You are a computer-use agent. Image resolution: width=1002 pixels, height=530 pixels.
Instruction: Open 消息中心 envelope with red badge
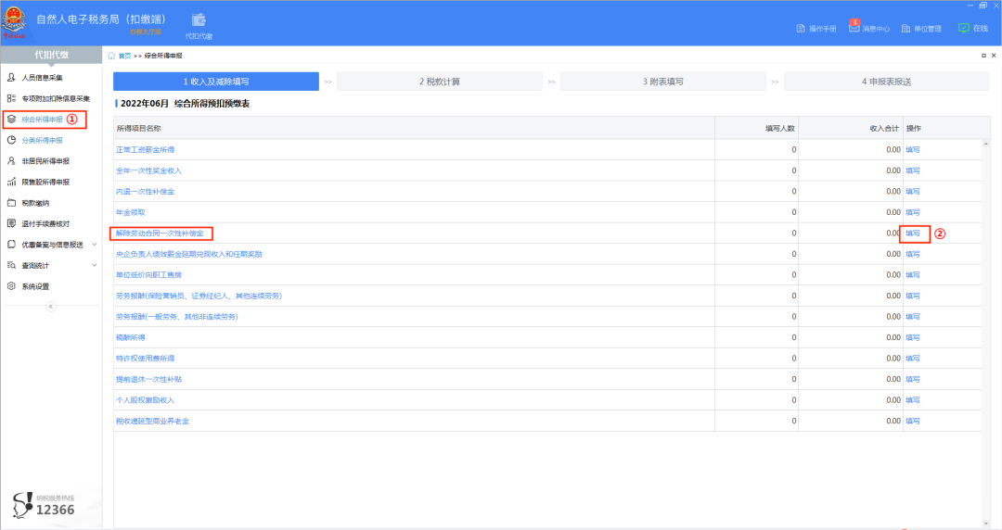[x=854, y=28]
